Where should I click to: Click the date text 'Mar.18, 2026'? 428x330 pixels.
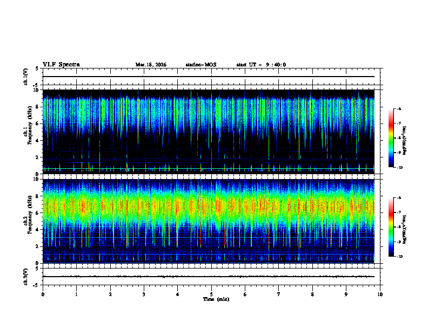click(x=151, y=65)
